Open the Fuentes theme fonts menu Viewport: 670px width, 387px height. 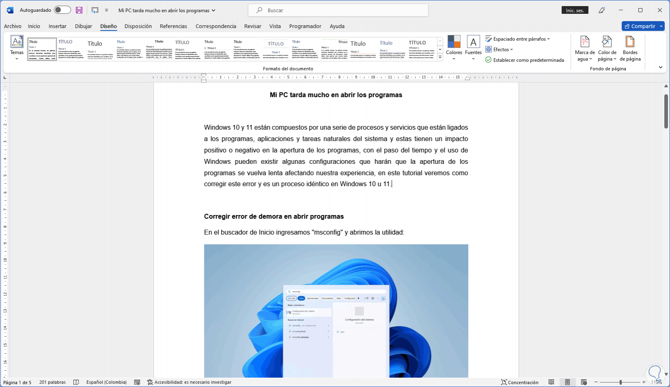[x=473, y=48]
